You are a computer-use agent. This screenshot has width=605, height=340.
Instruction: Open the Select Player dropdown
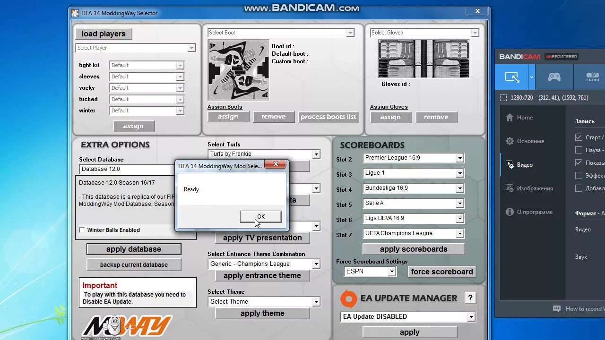(135, 48)
